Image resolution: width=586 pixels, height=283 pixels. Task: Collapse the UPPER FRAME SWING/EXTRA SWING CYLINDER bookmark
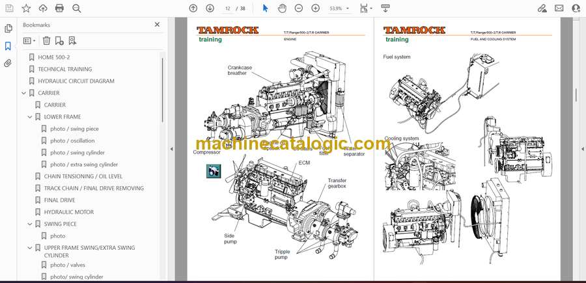[x=30, y=248]
